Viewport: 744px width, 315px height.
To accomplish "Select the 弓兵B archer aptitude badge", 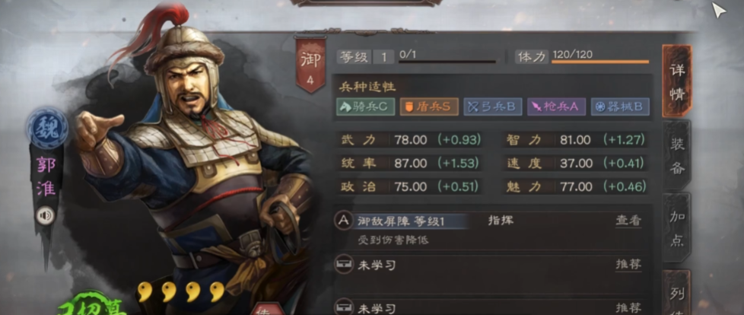I will [492, 107].
